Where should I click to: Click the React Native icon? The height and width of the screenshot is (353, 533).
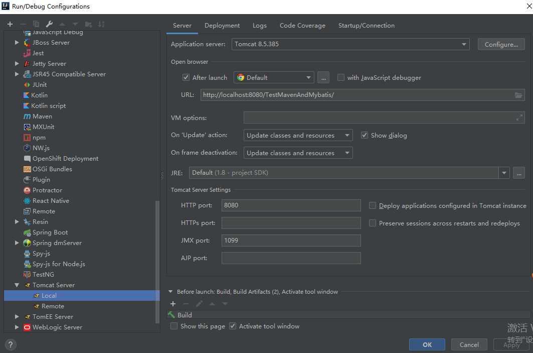pos(27,201)
